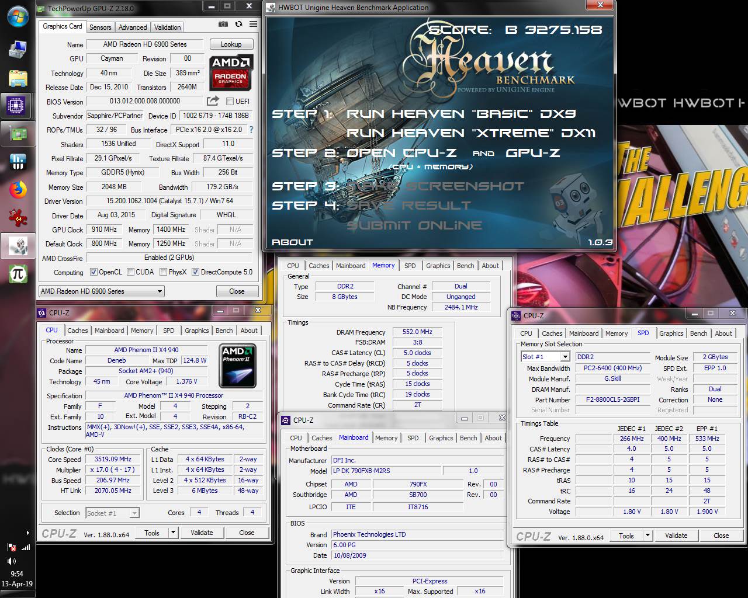Click Validate in the SPD CPU-Z window
This screenshot has width=748, height=598.
(x=676, y=535)
